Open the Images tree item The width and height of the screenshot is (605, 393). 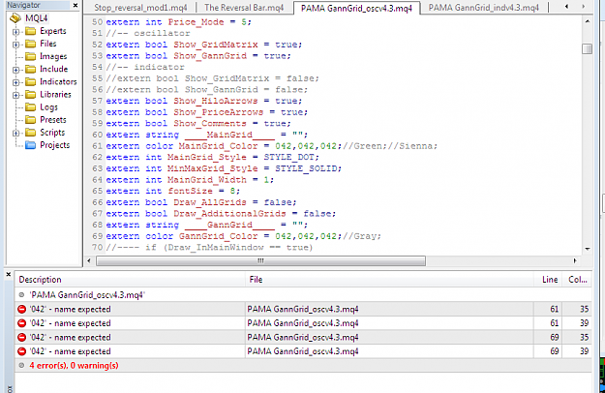(x=53, y=56)
